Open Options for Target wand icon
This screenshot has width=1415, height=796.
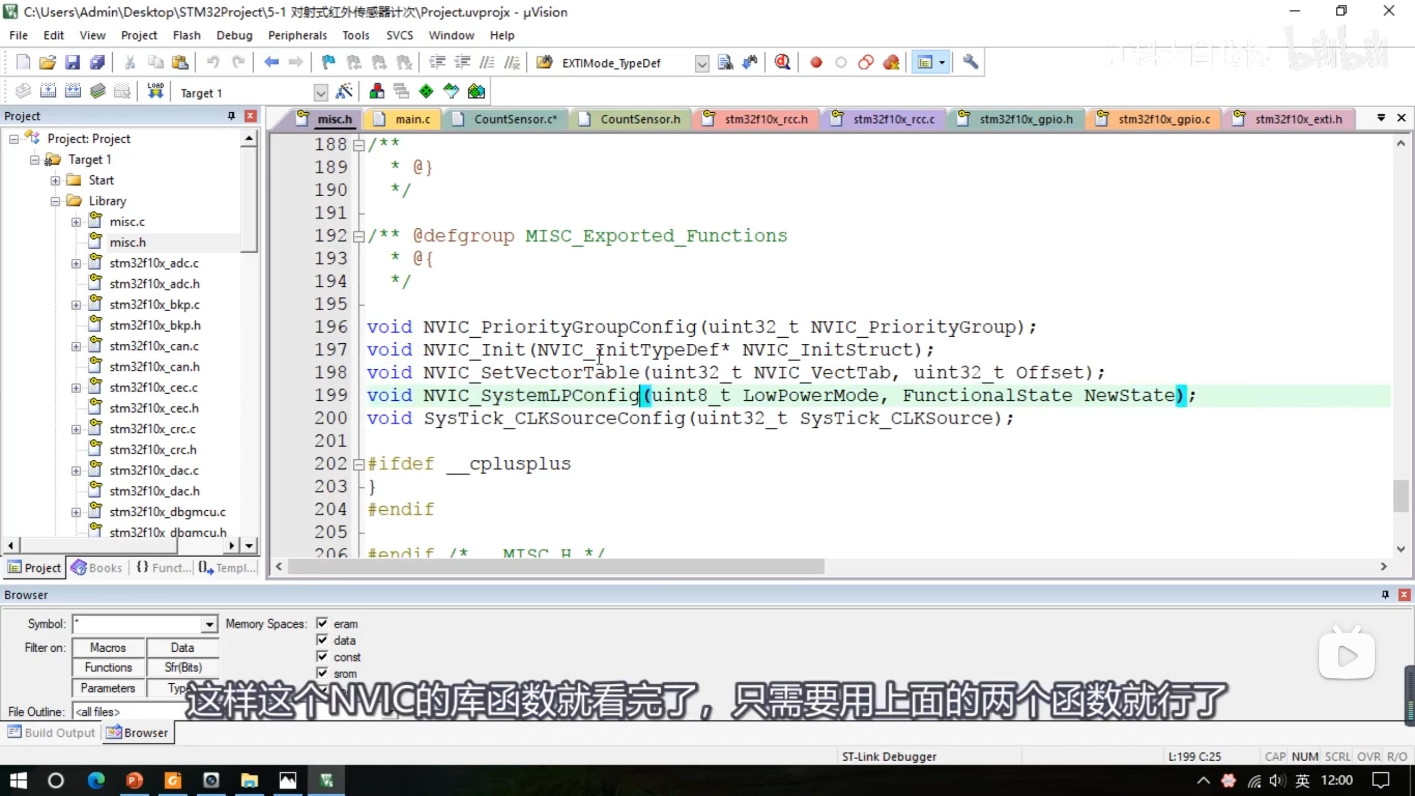click(x=344, y=91)
